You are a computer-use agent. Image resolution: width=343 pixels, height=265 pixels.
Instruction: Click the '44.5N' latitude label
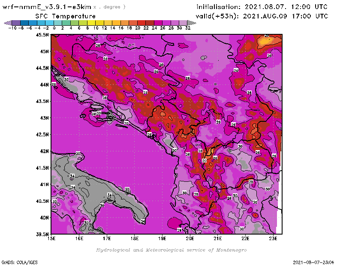42,68
